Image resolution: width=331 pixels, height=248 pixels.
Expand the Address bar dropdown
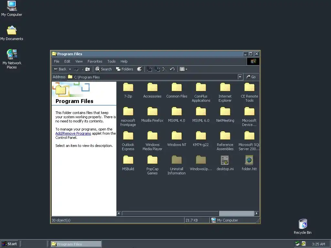click(x=240, y=77)
